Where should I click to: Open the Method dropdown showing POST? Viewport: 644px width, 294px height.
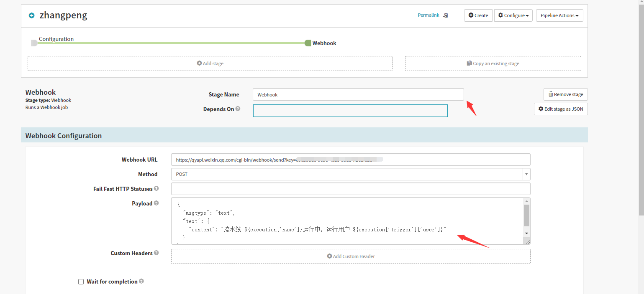coord(351,174)
